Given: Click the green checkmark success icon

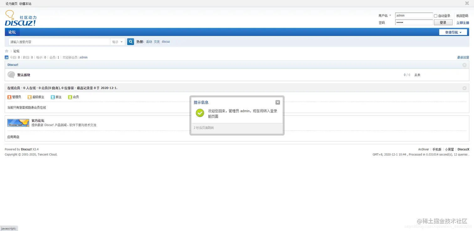Looking at the screenshot, I should [200, 113].
